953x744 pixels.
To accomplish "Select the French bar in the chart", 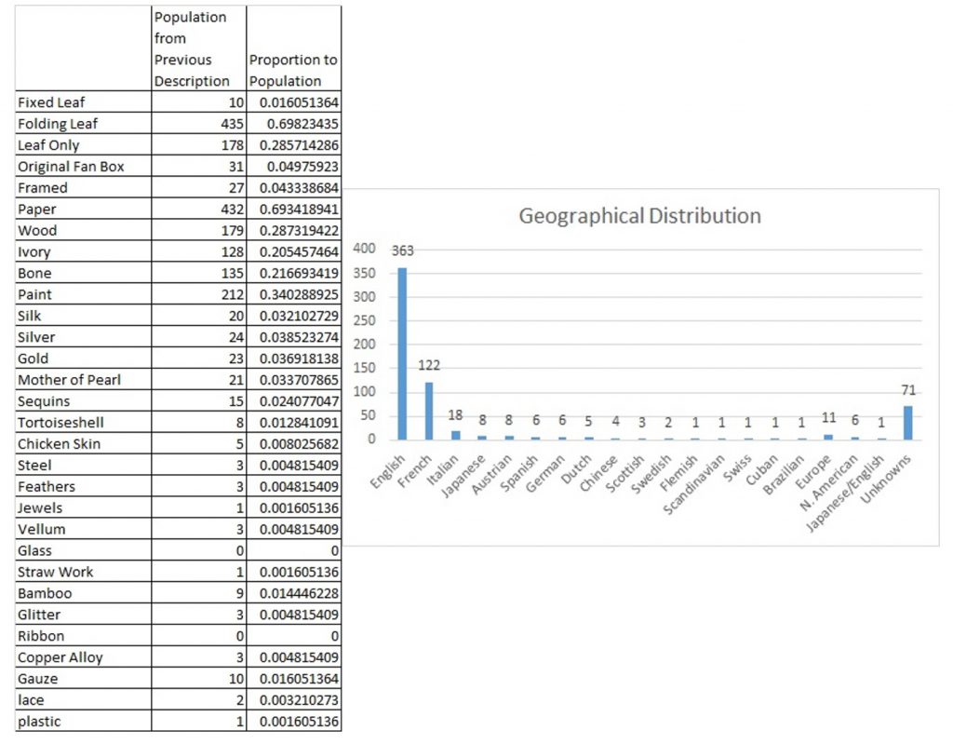I will point(429,411).
